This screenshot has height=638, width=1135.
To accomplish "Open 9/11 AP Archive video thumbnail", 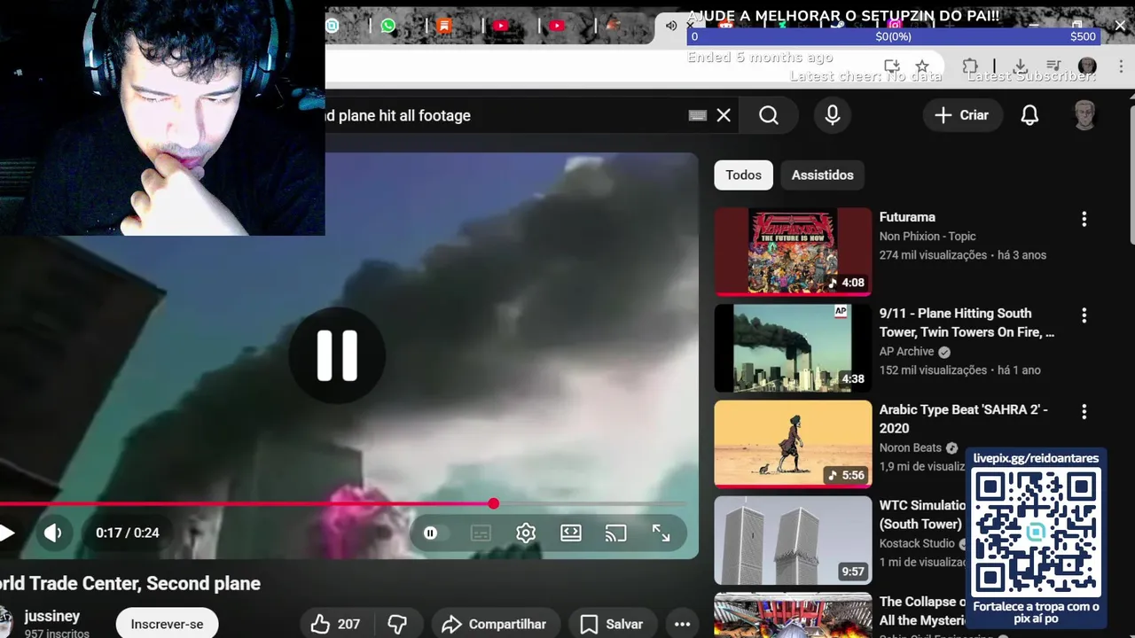I will pyautogui.click(x=793, y=348).
